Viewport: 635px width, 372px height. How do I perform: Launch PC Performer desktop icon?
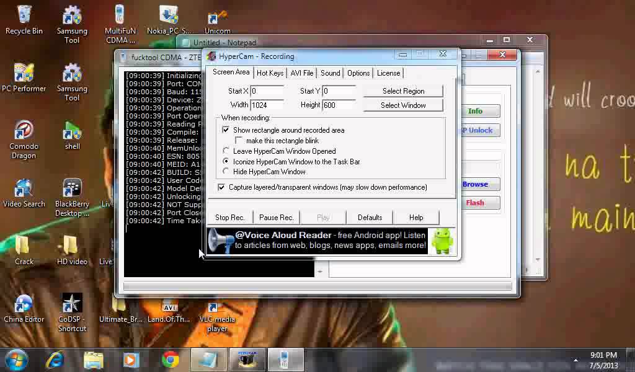[24, 77]
